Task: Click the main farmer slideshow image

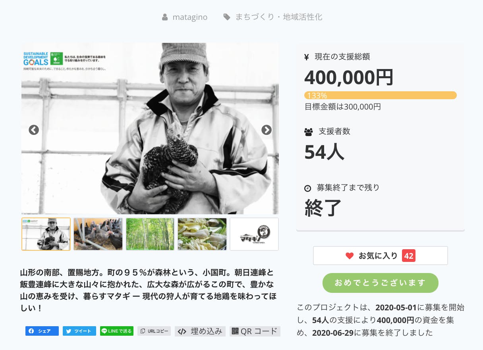Action: pyautogui.click(x=150, y=129)
